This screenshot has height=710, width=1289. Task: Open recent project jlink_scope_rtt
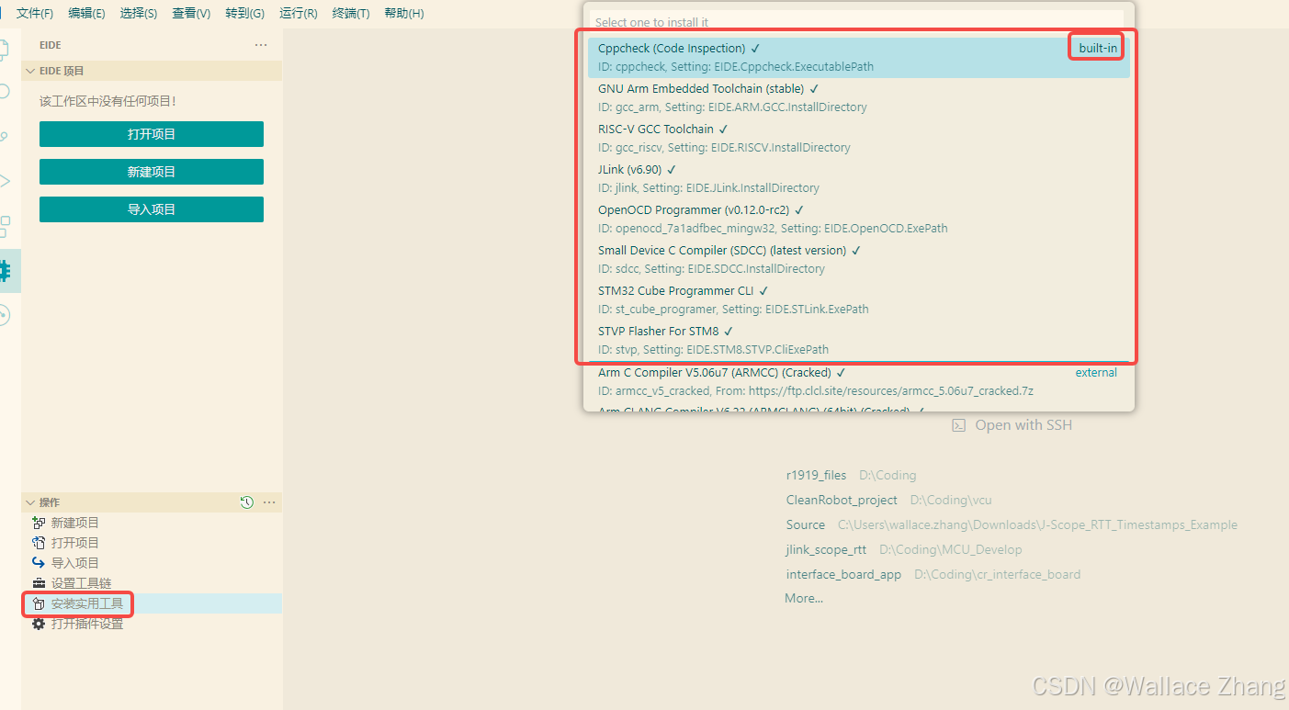[x=826, y=549]
